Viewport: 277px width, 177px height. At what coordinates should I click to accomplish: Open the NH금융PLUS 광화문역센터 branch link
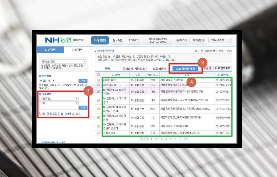[x=114, y=92]
